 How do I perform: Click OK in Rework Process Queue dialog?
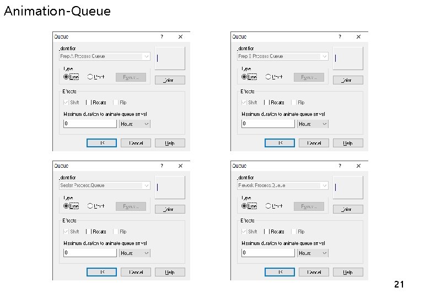(x=279, y=272)
